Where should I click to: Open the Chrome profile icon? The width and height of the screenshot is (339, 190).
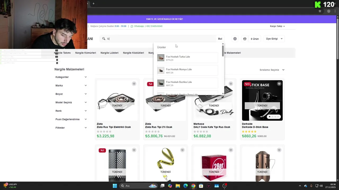[329, 11]
